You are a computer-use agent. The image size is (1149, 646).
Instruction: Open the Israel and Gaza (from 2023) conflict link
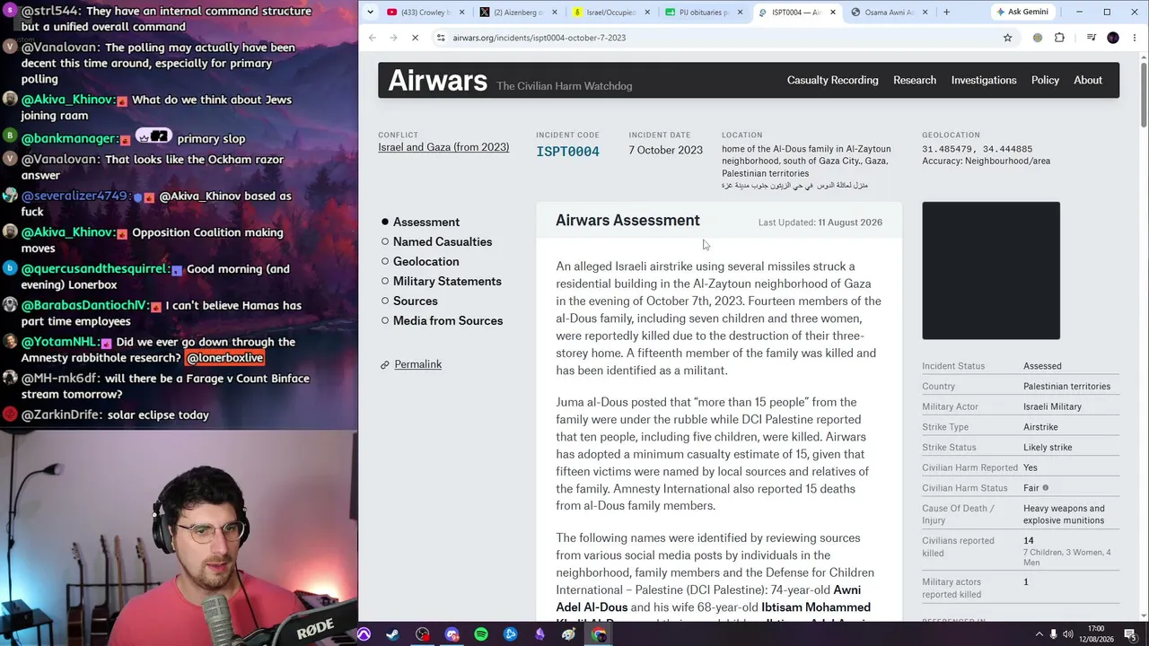pos(443,147)
